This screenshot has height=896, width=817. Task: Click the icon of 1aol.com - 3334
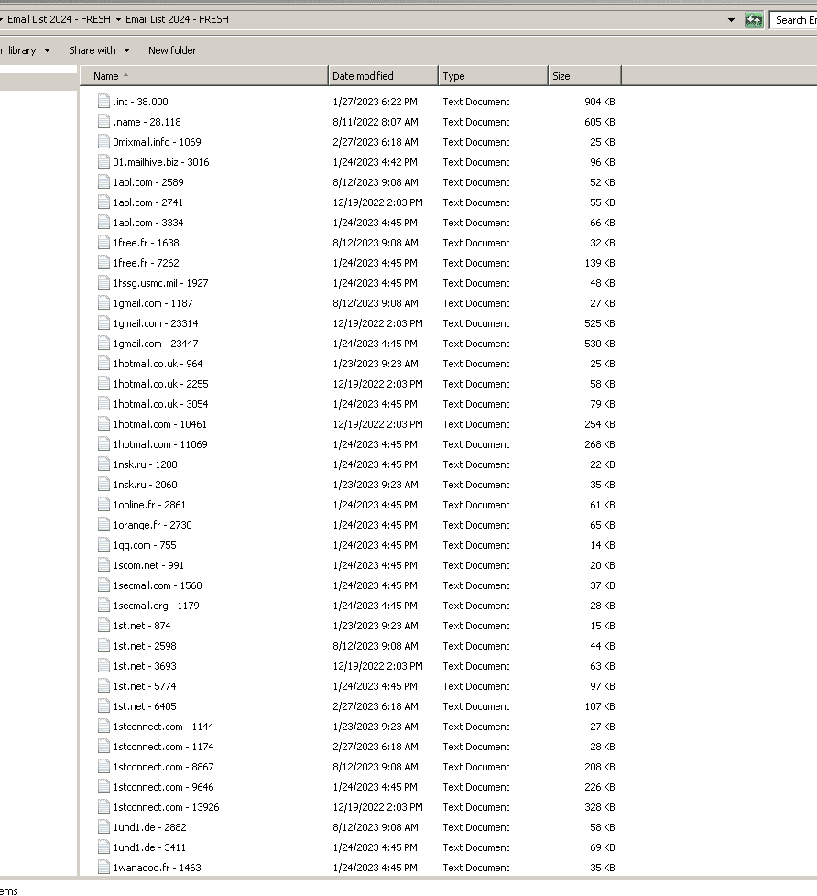point(103,223)
